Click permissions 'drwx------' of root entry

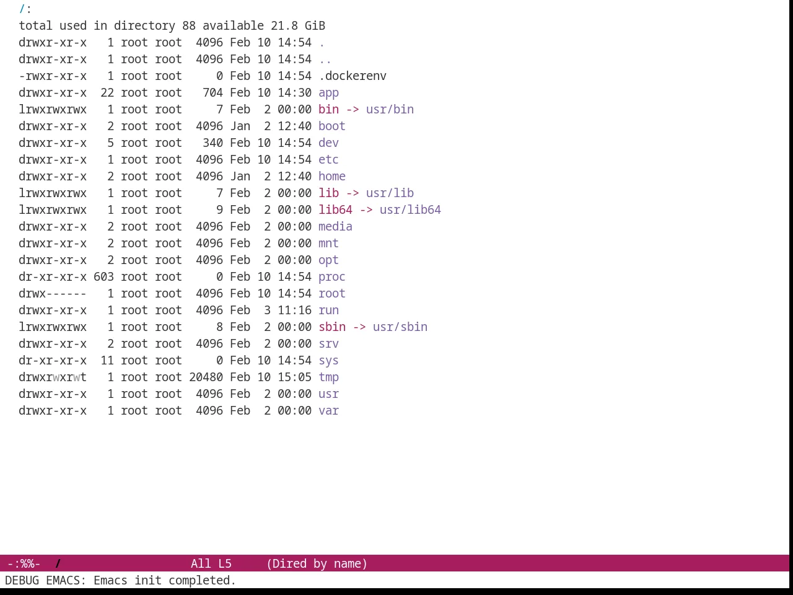53,293
